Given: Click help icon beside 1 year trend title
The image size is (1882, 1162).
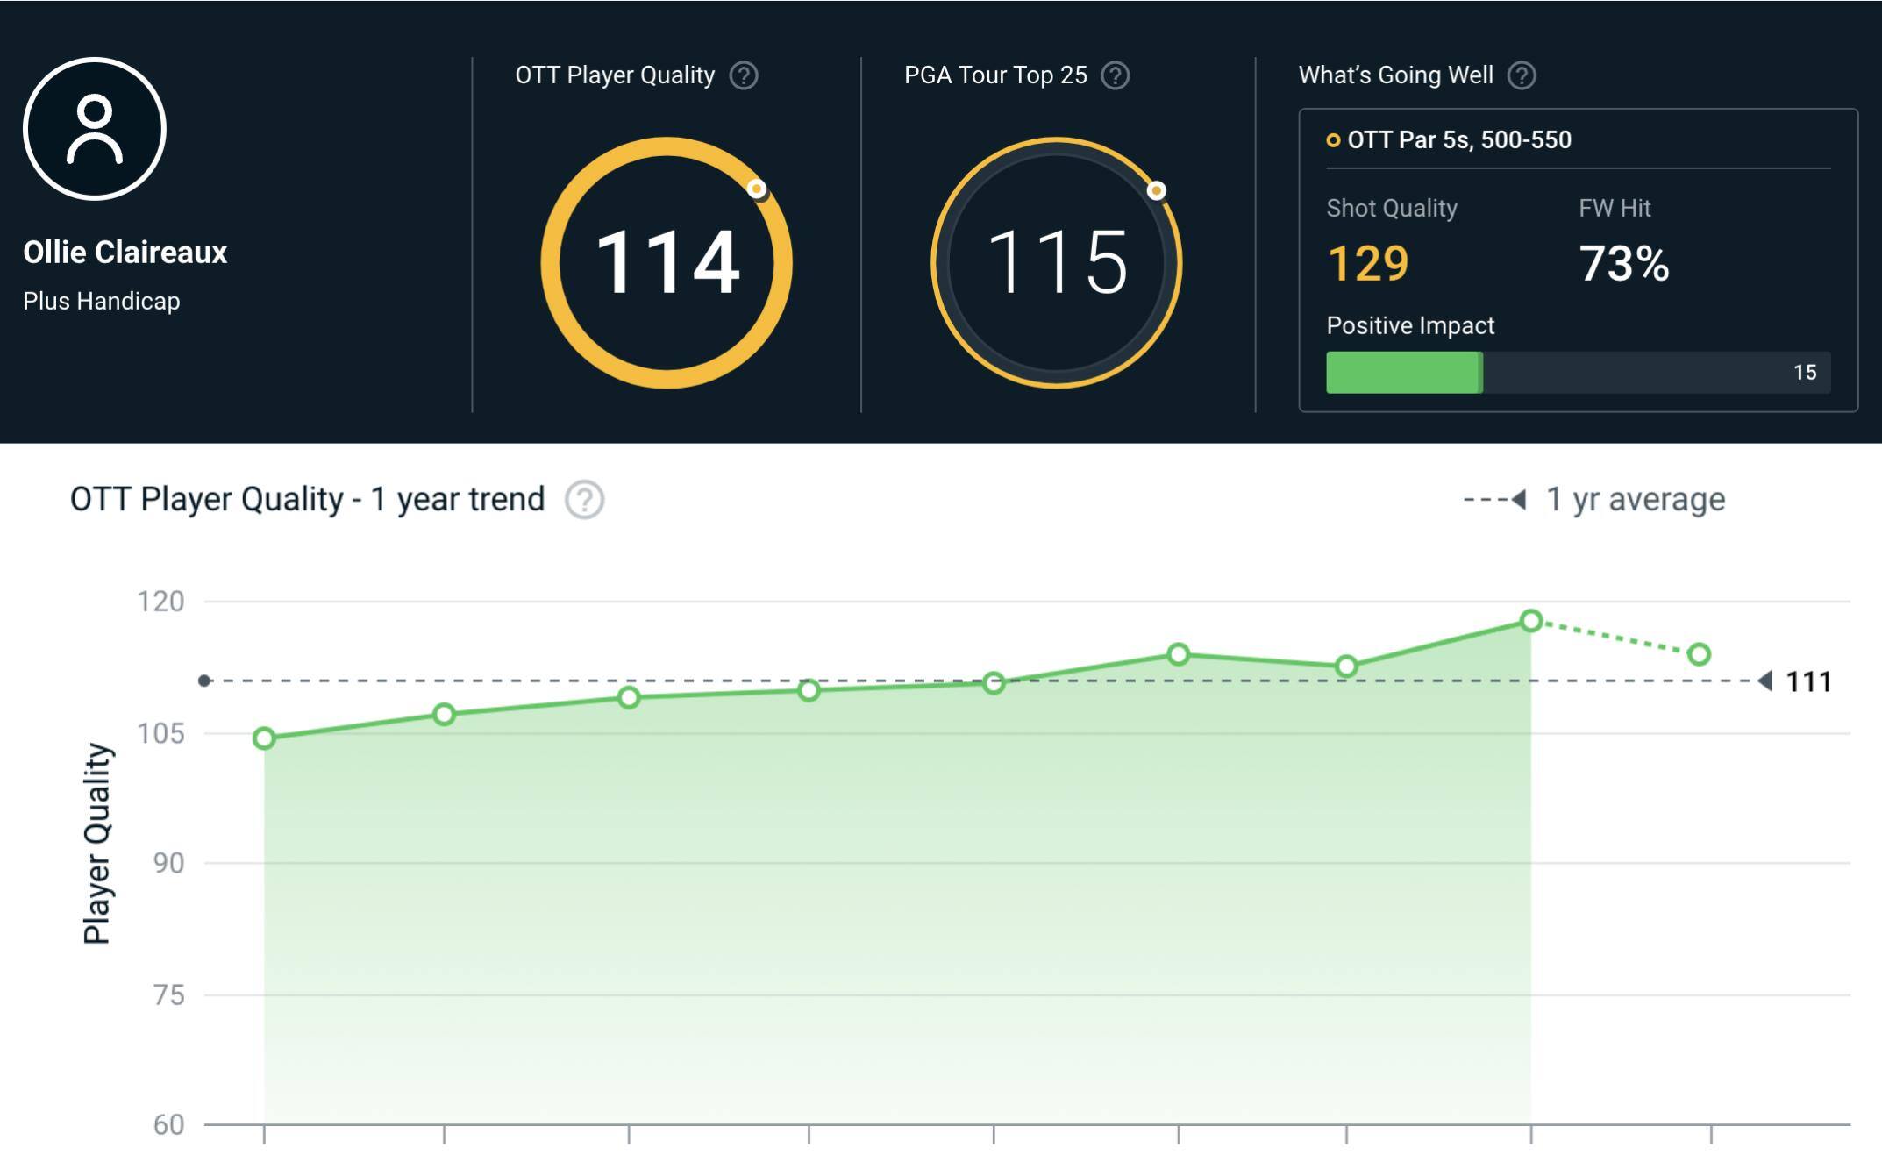Looking at the screenshot, I should [584, 500].
